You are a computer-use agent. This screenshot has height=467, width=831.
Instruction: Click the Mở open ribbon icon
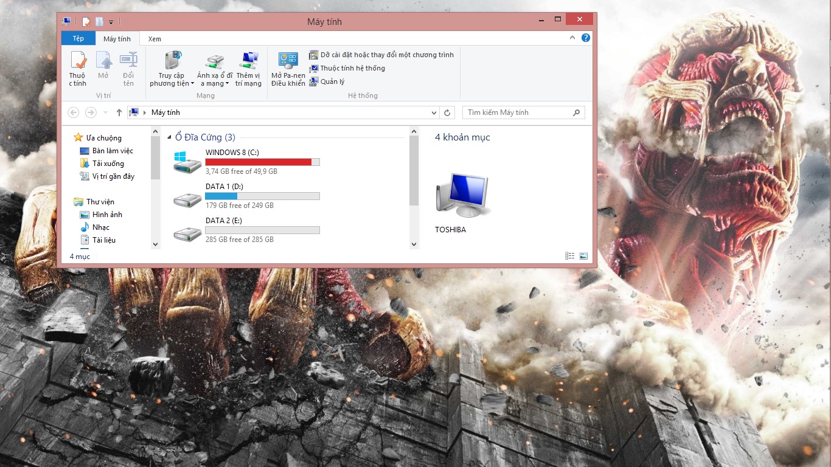coord(103,66)
